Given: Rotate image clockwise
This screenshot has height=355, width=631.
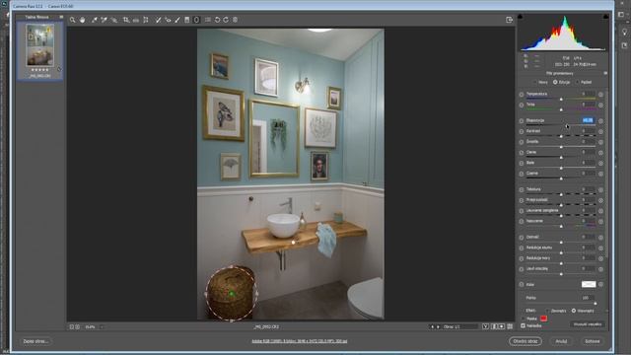Looking at the screenshot, I should pyautogui.click(x=226, y=20).
